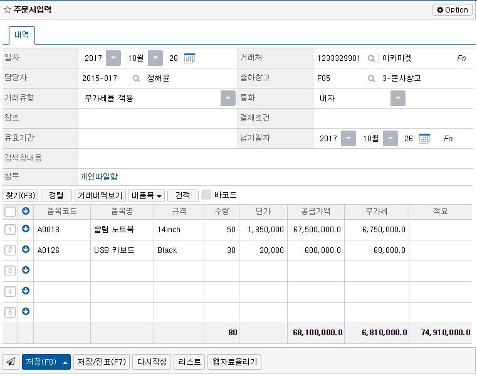Screen dimensions: 477x376
Task: Click the down-arrow icon in the table header
Action: (26, 211)
